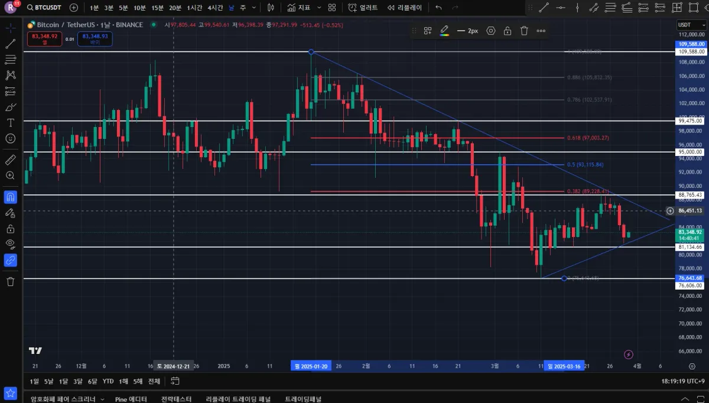
Task: Expand the time interval chevron dropdown
Action: pyautogui.click(x=254, y=8)
